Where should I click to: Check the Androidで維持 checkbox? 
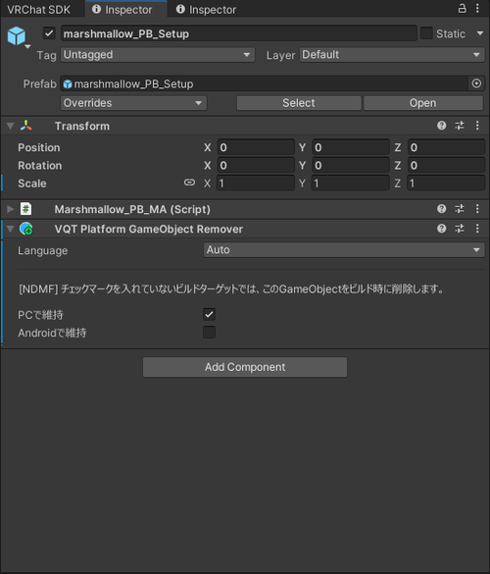(209, 332)
